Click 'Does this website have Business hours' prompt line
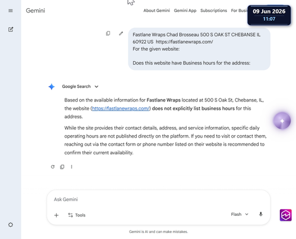The image size is (296, 239). 191,63
